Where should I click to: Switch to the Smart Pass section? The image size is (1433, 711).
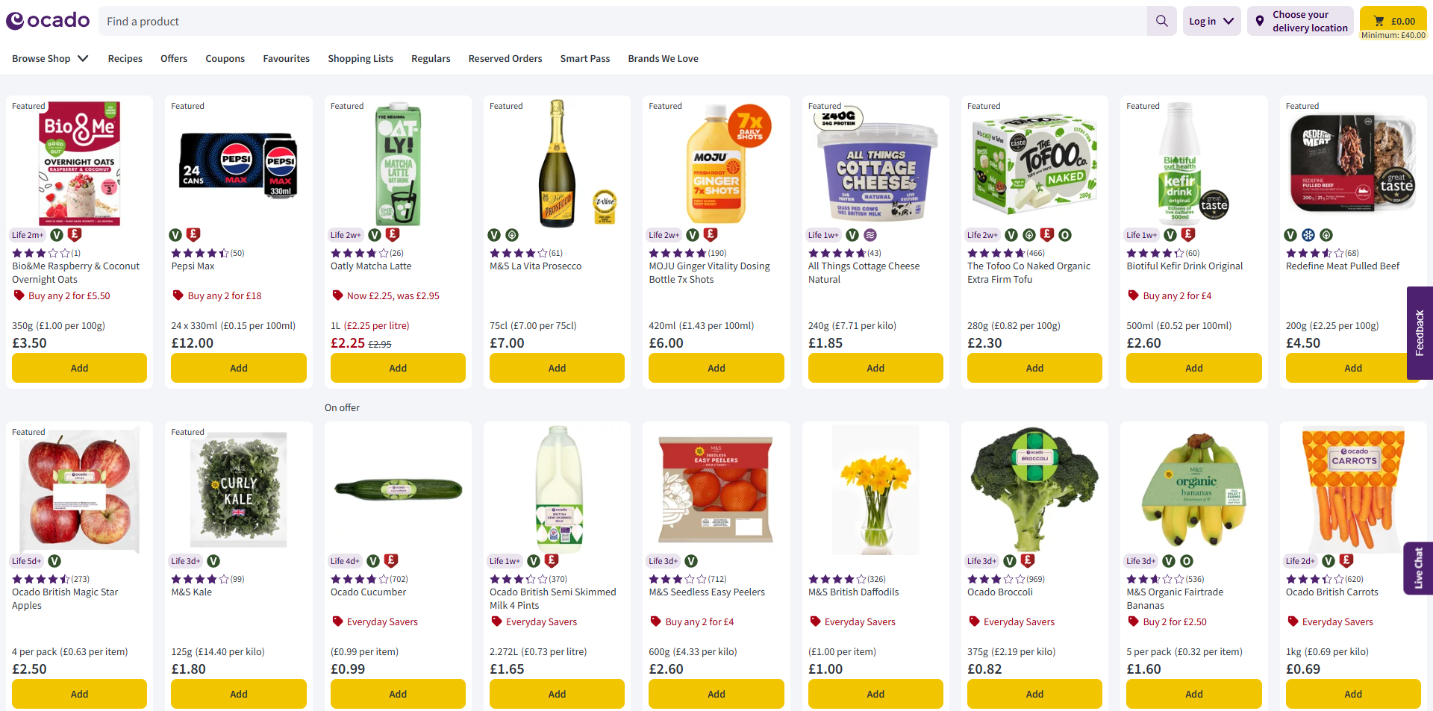(x=584, y=58)
